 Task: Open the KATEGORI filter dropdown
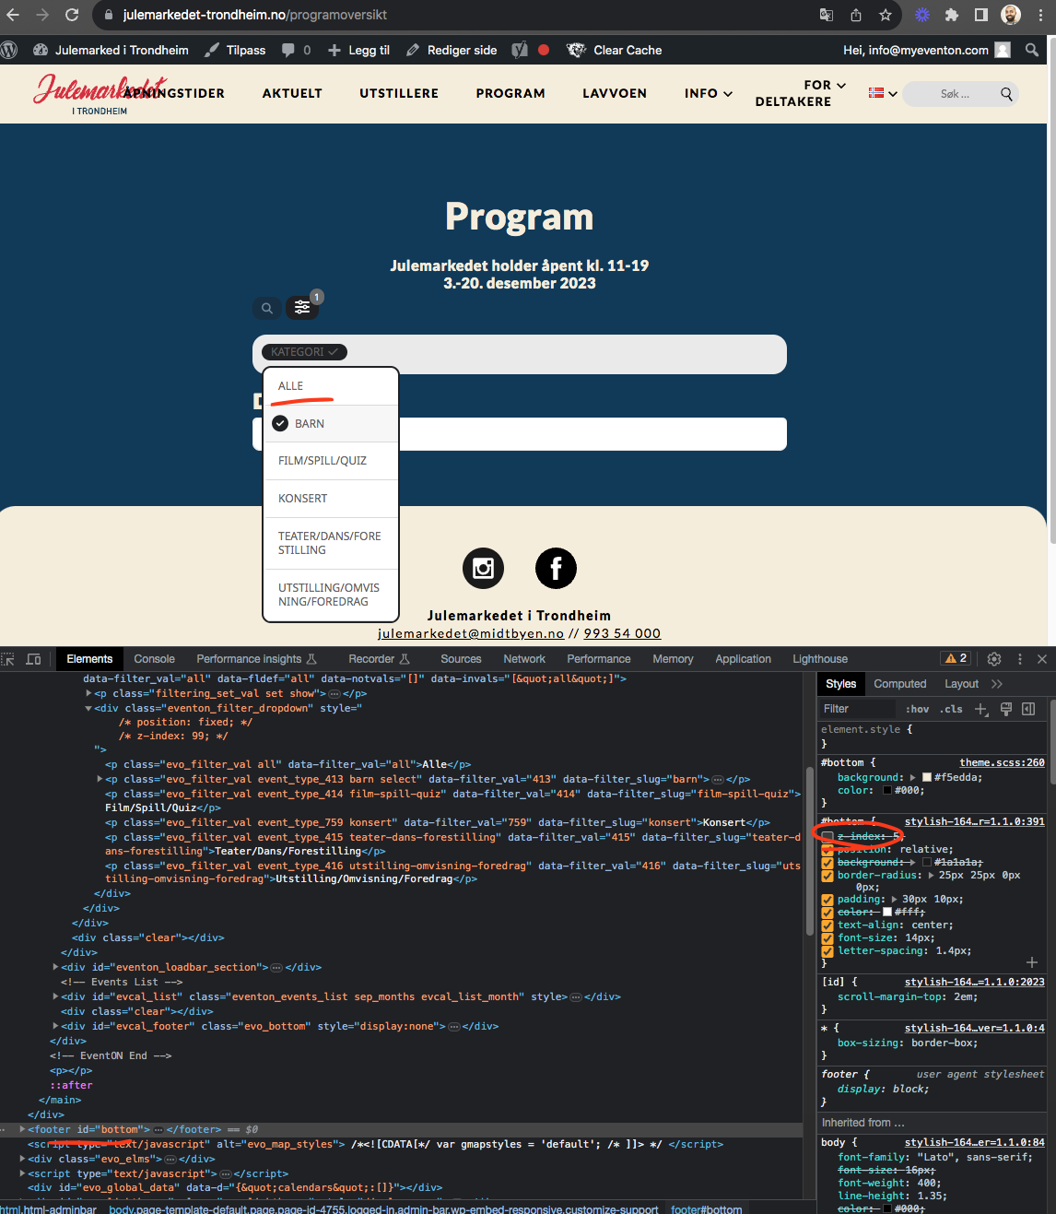pos(304,352)
